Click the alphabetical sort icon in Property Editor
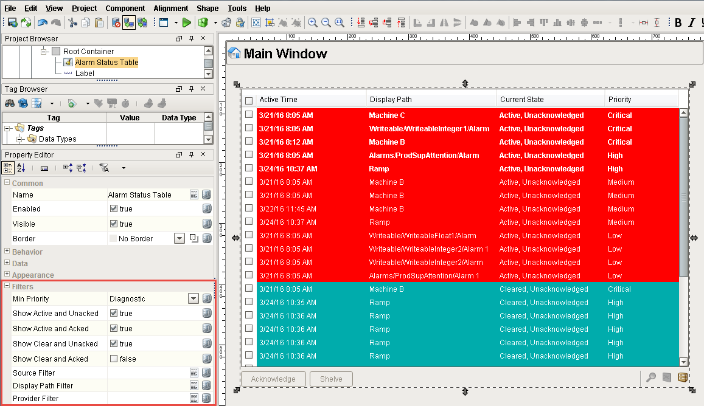The height and width of the screenshot is (406, 704). tap(22, 168)
